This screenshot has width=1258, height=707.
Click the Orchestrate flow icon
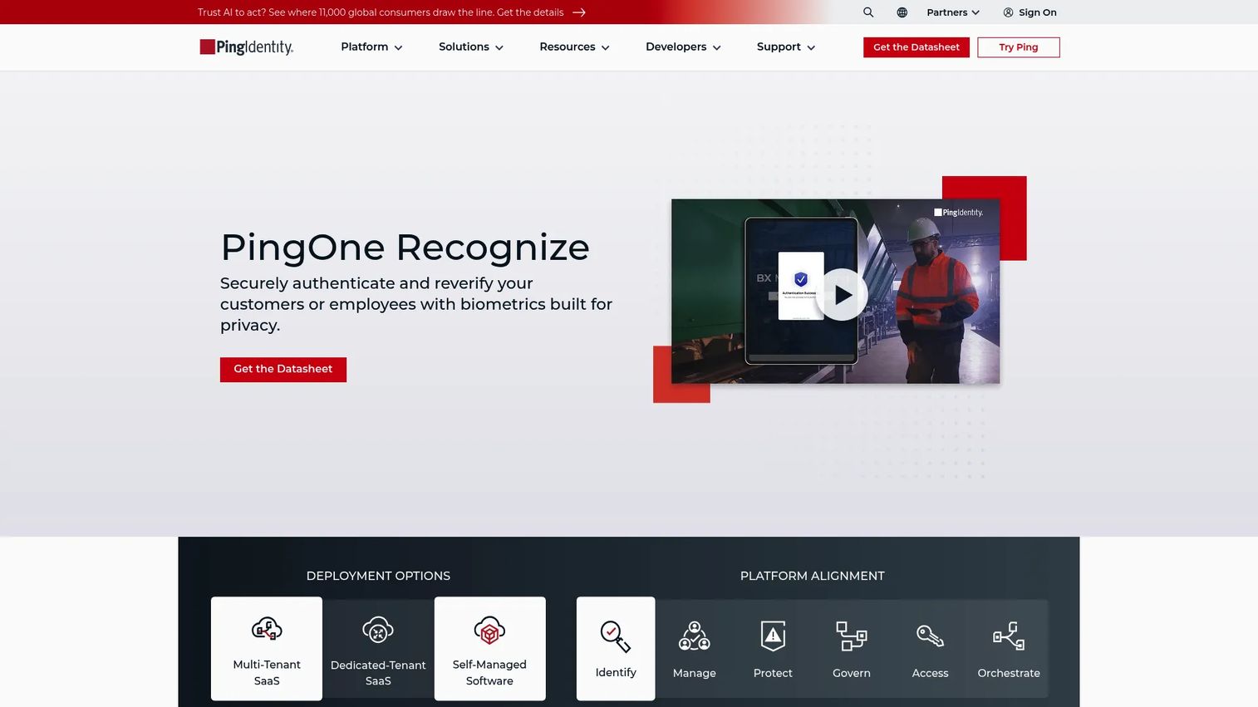(1009, 636)
